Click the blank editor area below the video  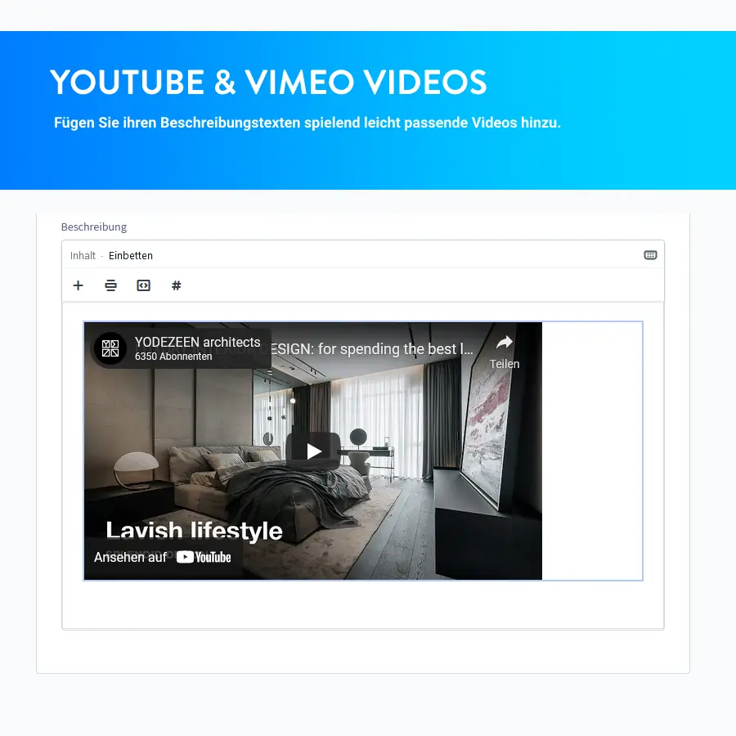(x=362, y=605)
